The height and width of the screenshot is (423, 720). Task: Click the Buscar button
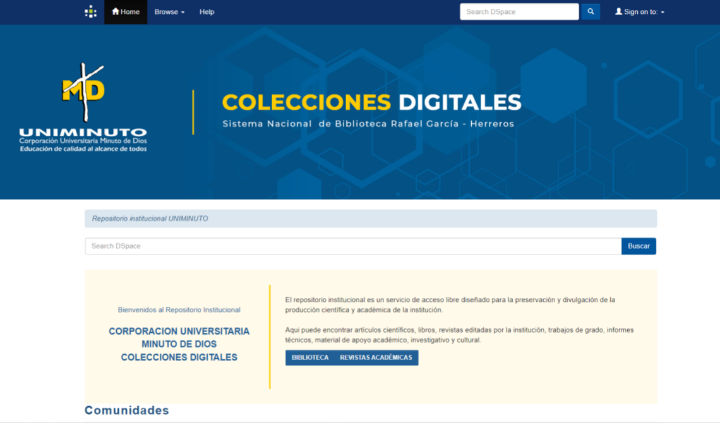coord(639,246)
